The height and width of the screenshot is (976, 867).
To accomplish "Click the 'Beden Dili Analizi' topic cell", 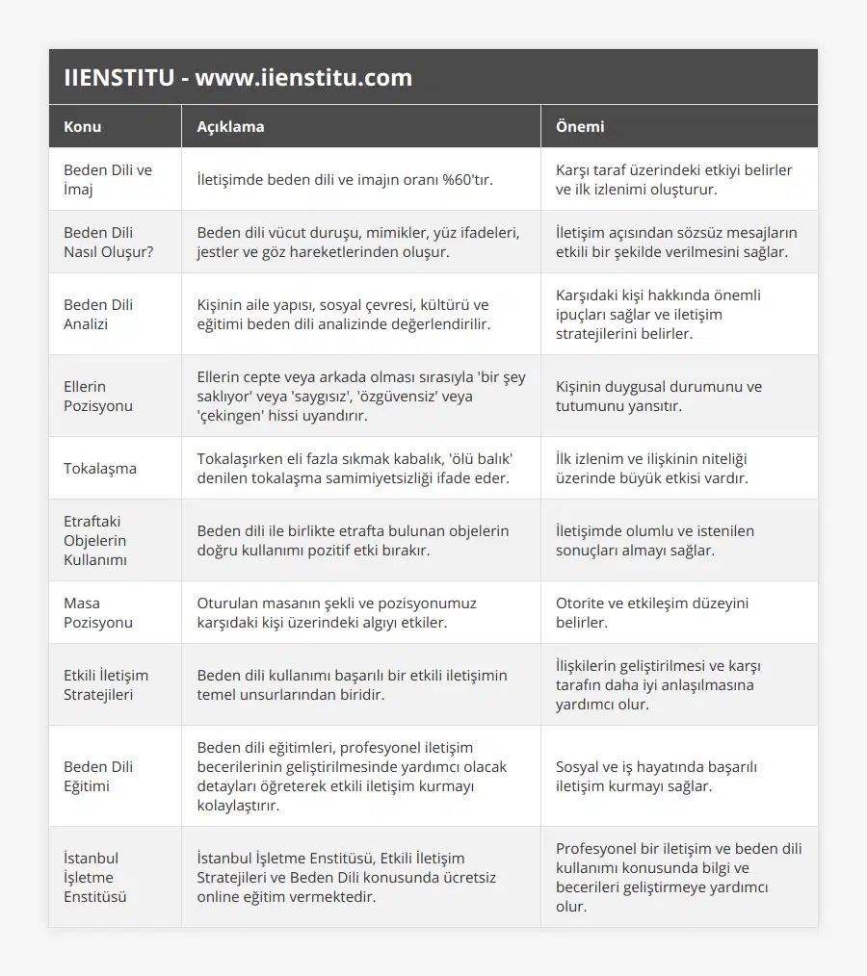I will pyautogui.click(x=98, y=314).
